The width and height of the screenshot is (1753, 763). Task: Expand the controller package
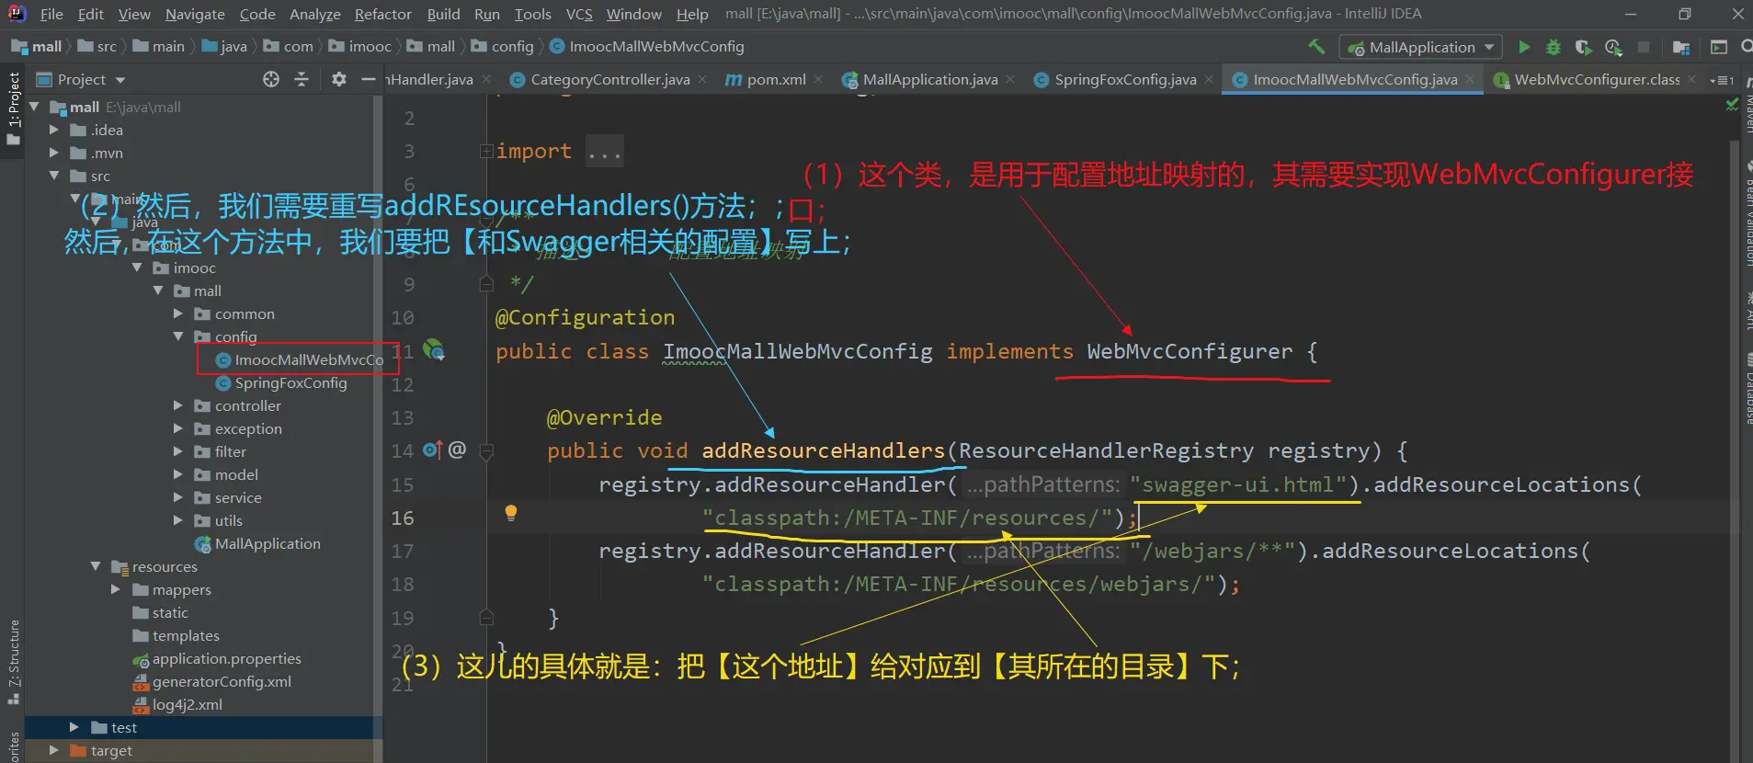(178, 405)
